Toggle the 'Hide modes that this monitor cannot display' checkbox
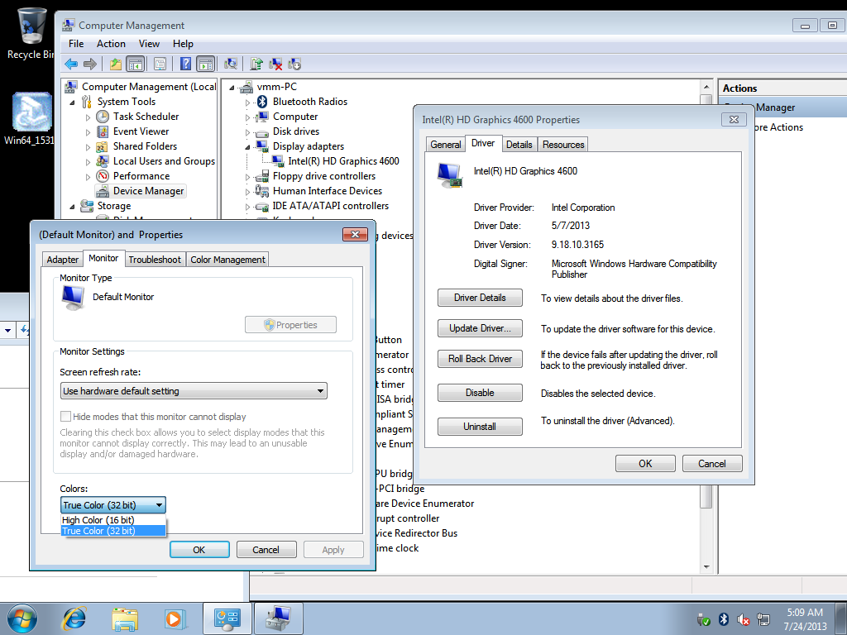Image resolution: width=847 pixels, height=635 pixels. 66,417
